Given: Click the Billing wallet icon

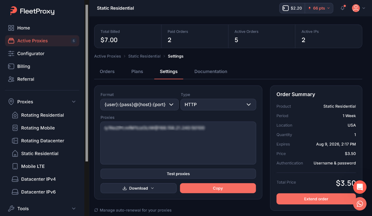Looking at the screenshot, I should tap(11, 66).
